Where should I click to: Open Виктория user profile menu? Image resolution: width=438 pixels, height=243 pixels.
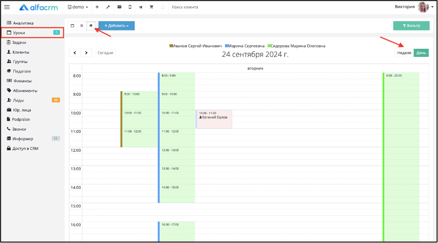click(414, 7)
